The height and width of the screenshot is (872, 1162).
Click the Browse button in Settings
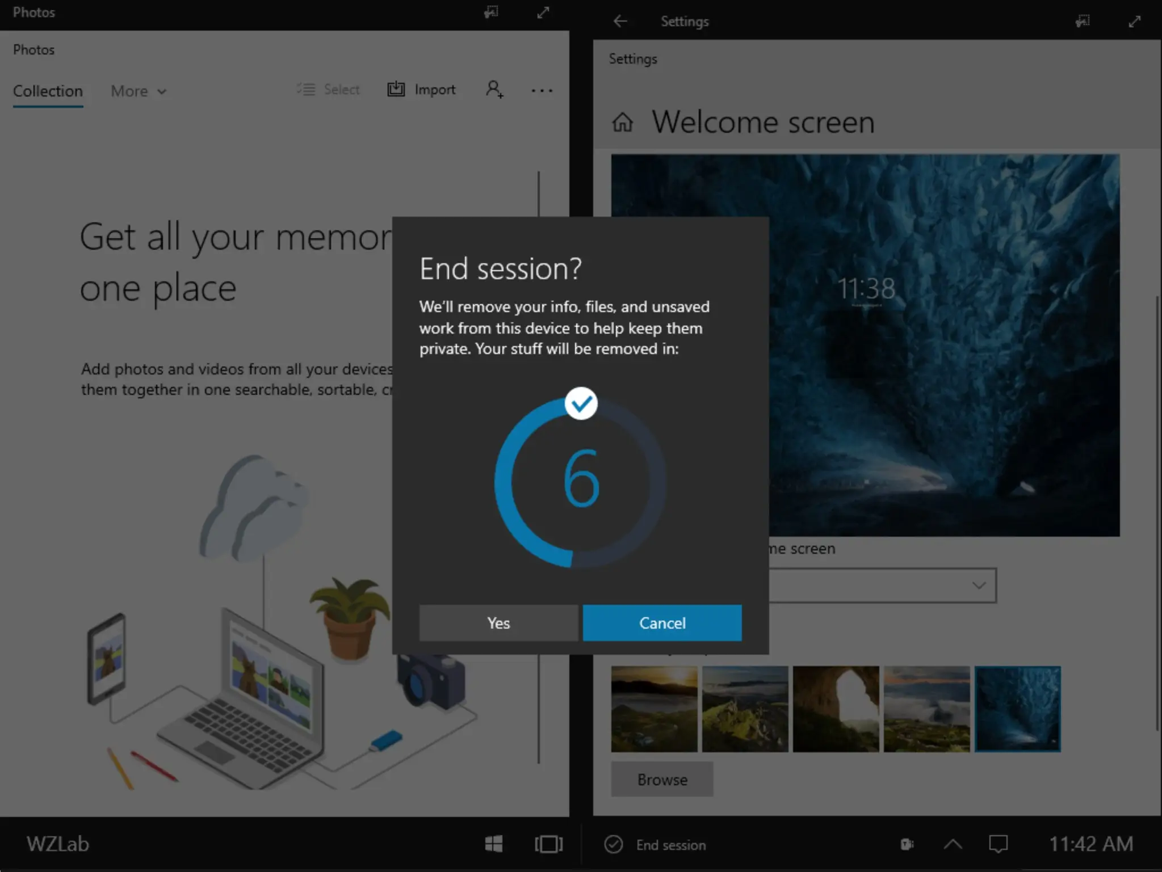662,780
